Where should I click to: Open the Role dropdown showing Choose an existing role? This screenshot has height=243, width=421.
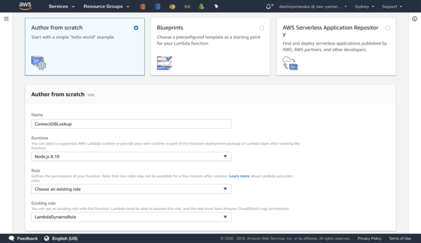pos(131,189)
